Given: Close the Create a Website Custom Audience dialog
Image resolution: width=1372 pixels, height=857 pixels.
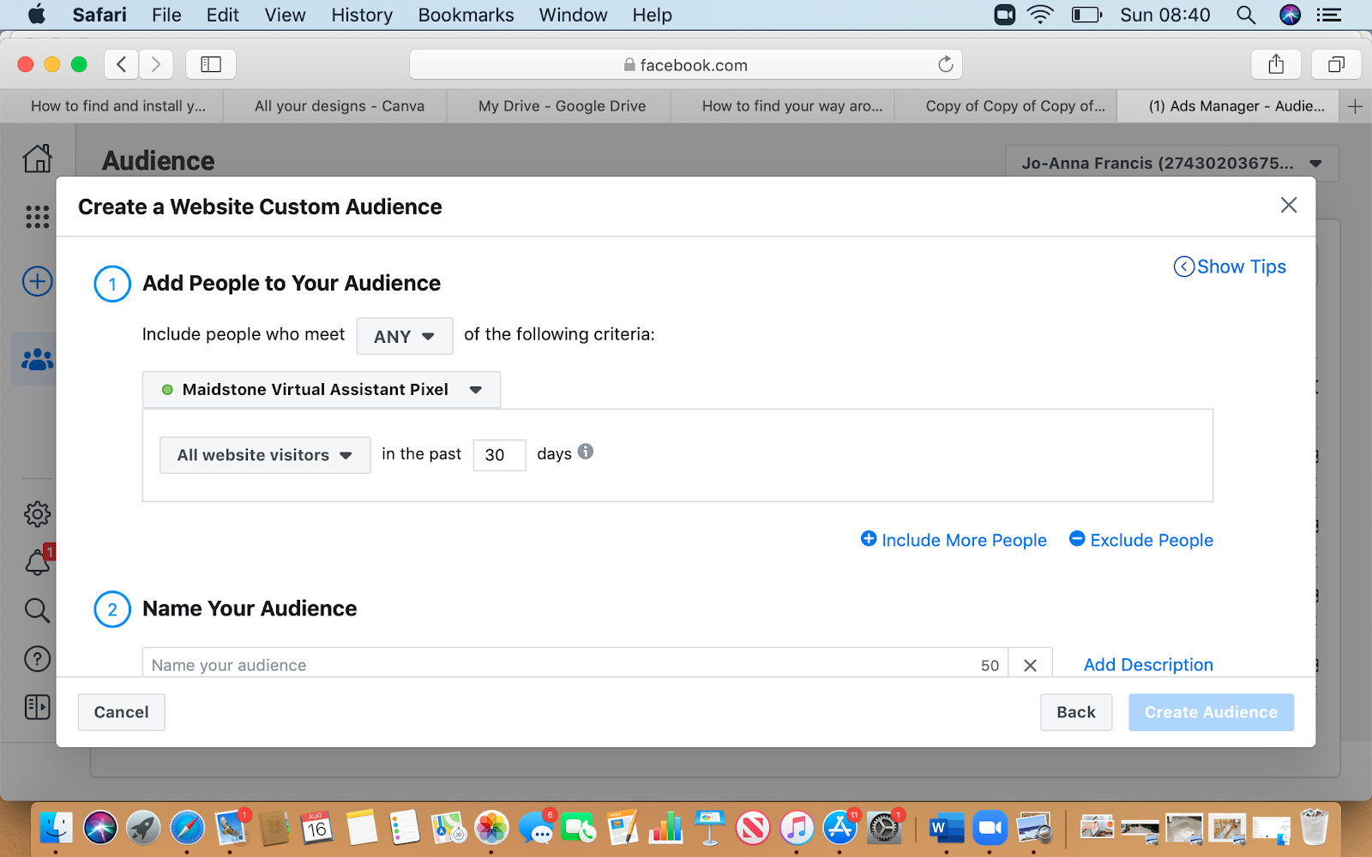Looking at the screenshot, I should [x=1288, y=205].
